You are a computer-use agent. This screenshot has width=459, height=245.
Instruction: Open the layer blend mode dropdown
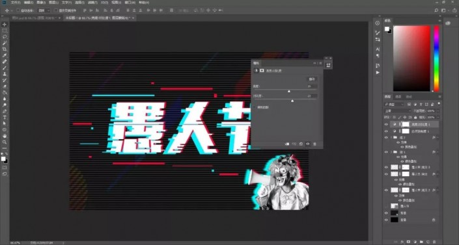click(398, 111)
